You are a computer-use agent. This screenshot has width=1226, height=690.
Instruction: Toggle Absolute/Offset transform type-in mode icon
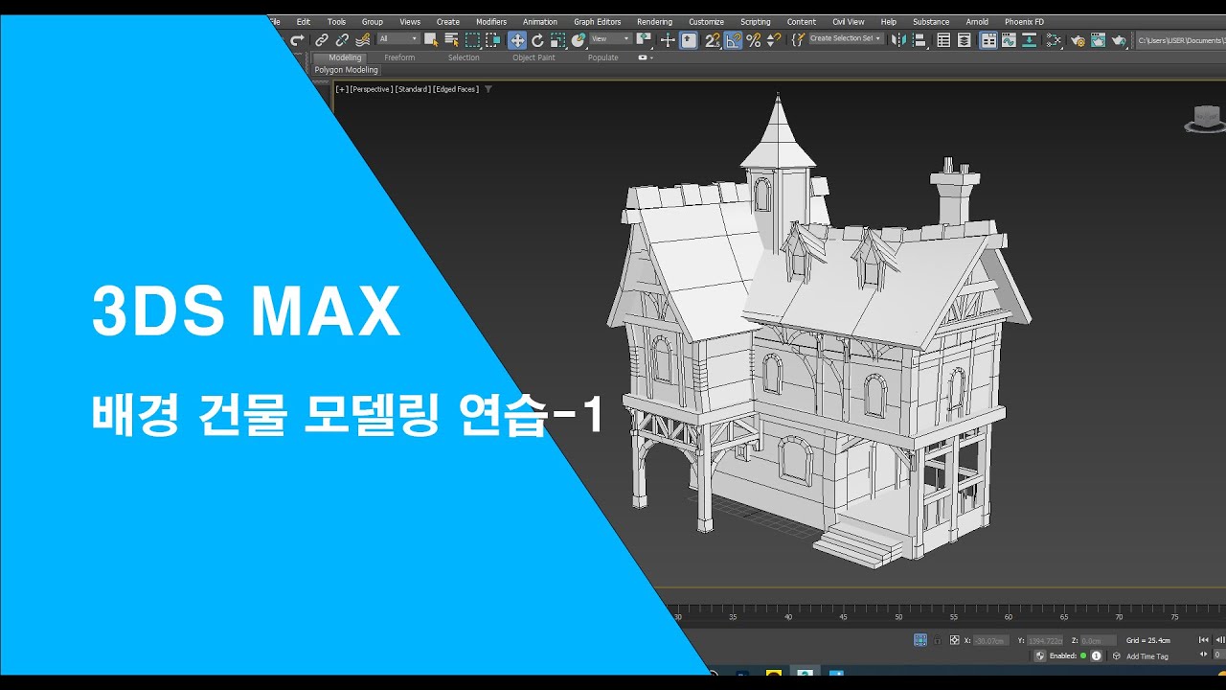click(x=955, y=640)
